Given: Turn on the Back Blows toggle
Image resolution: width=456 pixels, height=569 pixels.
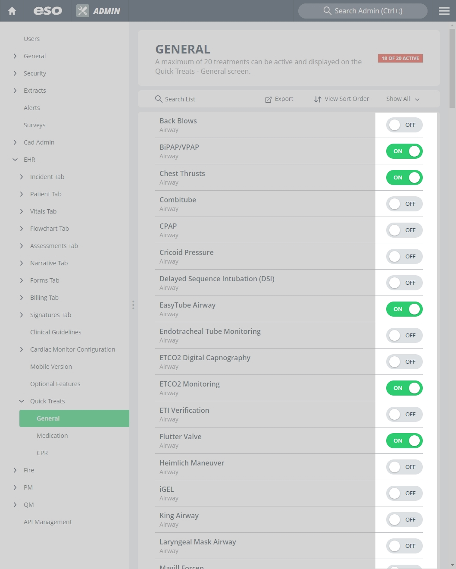Looking at the screenshot, I should click(x=404, y=125).
